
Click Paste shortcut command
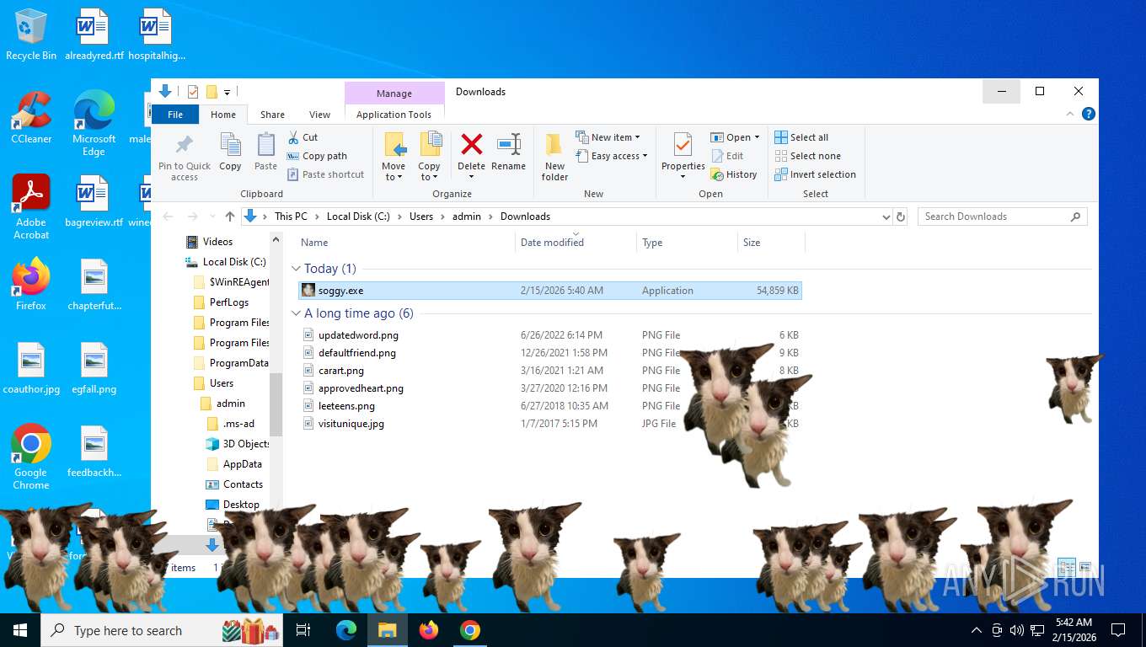pyautogui.click(x=325, y=174)
